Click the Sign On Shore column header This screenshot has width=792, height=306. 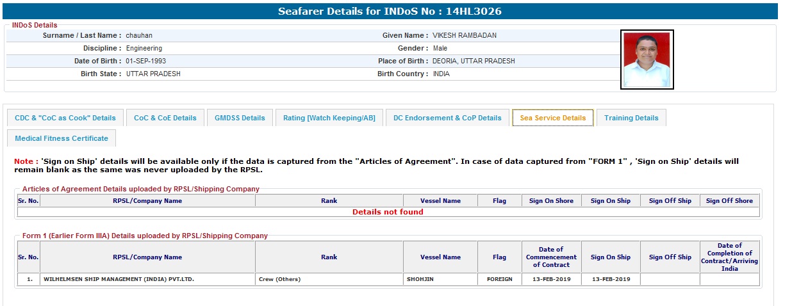551,200
